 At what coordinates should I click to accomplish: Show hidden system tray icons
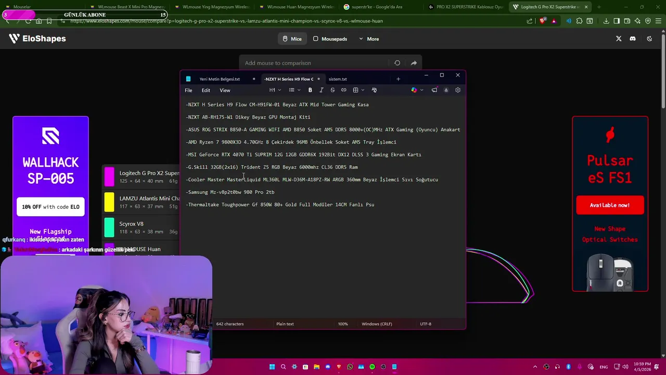[x=535, y=367]
